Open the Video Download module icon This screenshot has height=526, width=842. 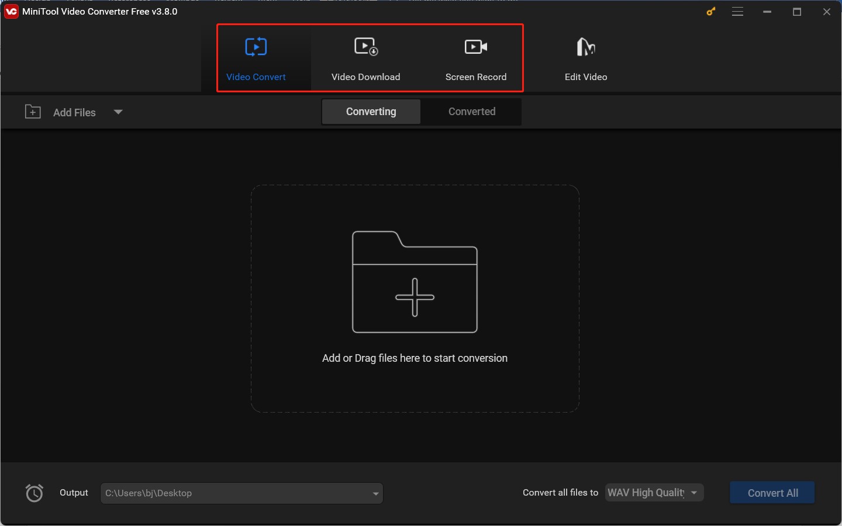pos(367,47)
